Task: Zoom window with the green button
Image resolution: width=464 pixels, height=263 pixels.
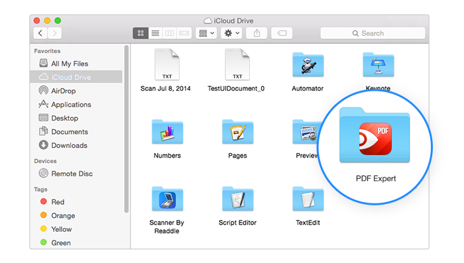Action: (58, 21)
